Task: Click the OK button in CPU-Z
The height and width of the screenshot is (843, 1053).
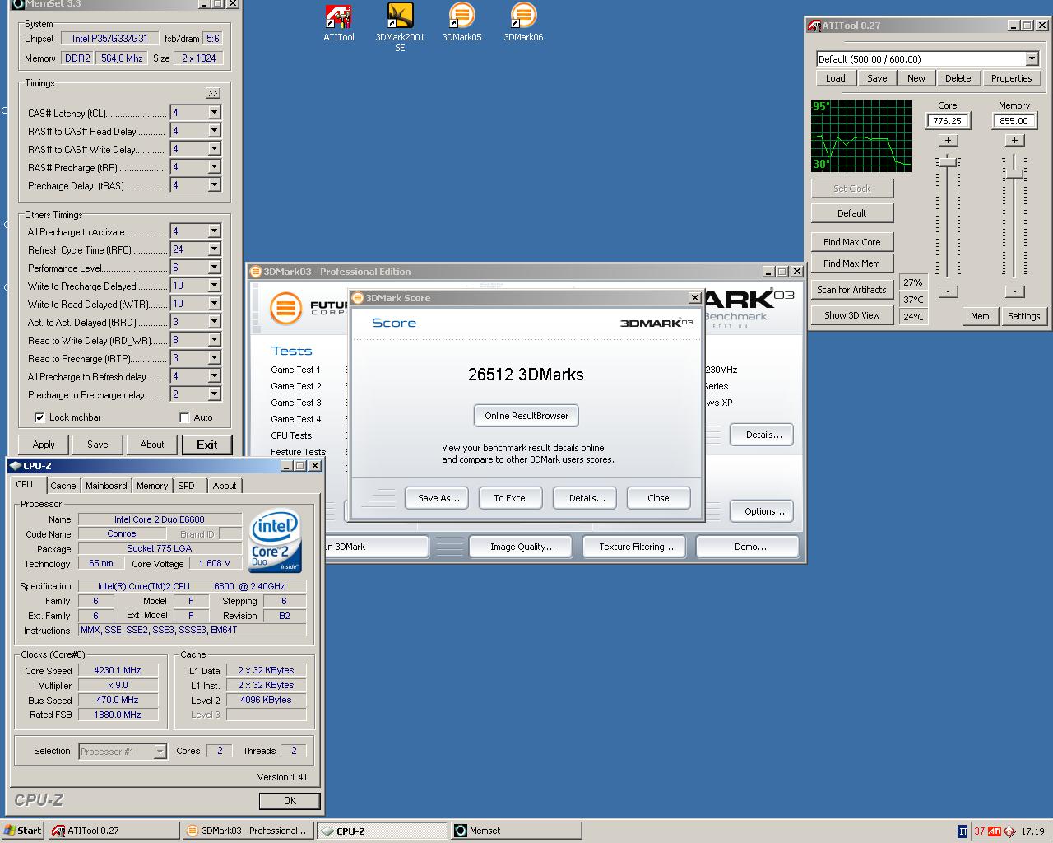Action: (x=290, y=801)
